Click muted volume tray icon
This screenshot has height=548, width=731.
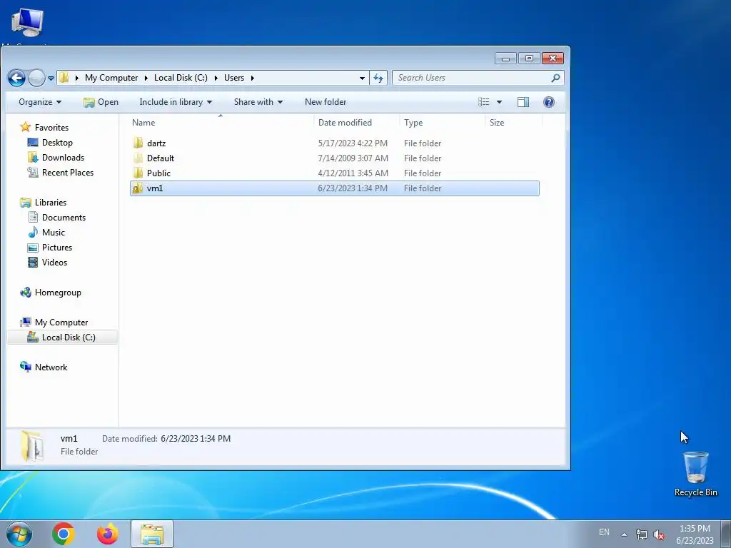coord(659,534)
